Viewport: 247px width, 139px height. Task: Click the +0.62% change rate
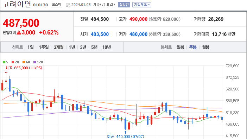tap(49, 32)
